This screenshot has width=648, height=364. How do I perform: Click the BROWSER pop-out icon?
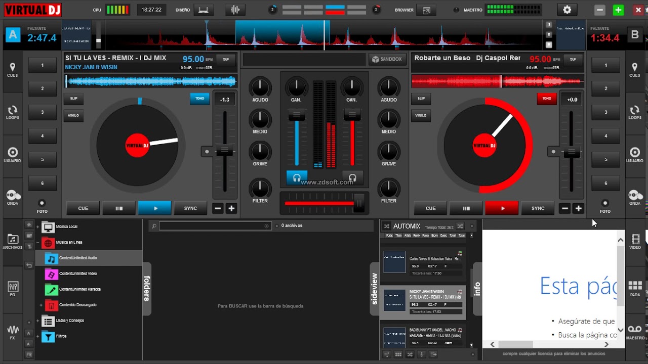point(427,10)
